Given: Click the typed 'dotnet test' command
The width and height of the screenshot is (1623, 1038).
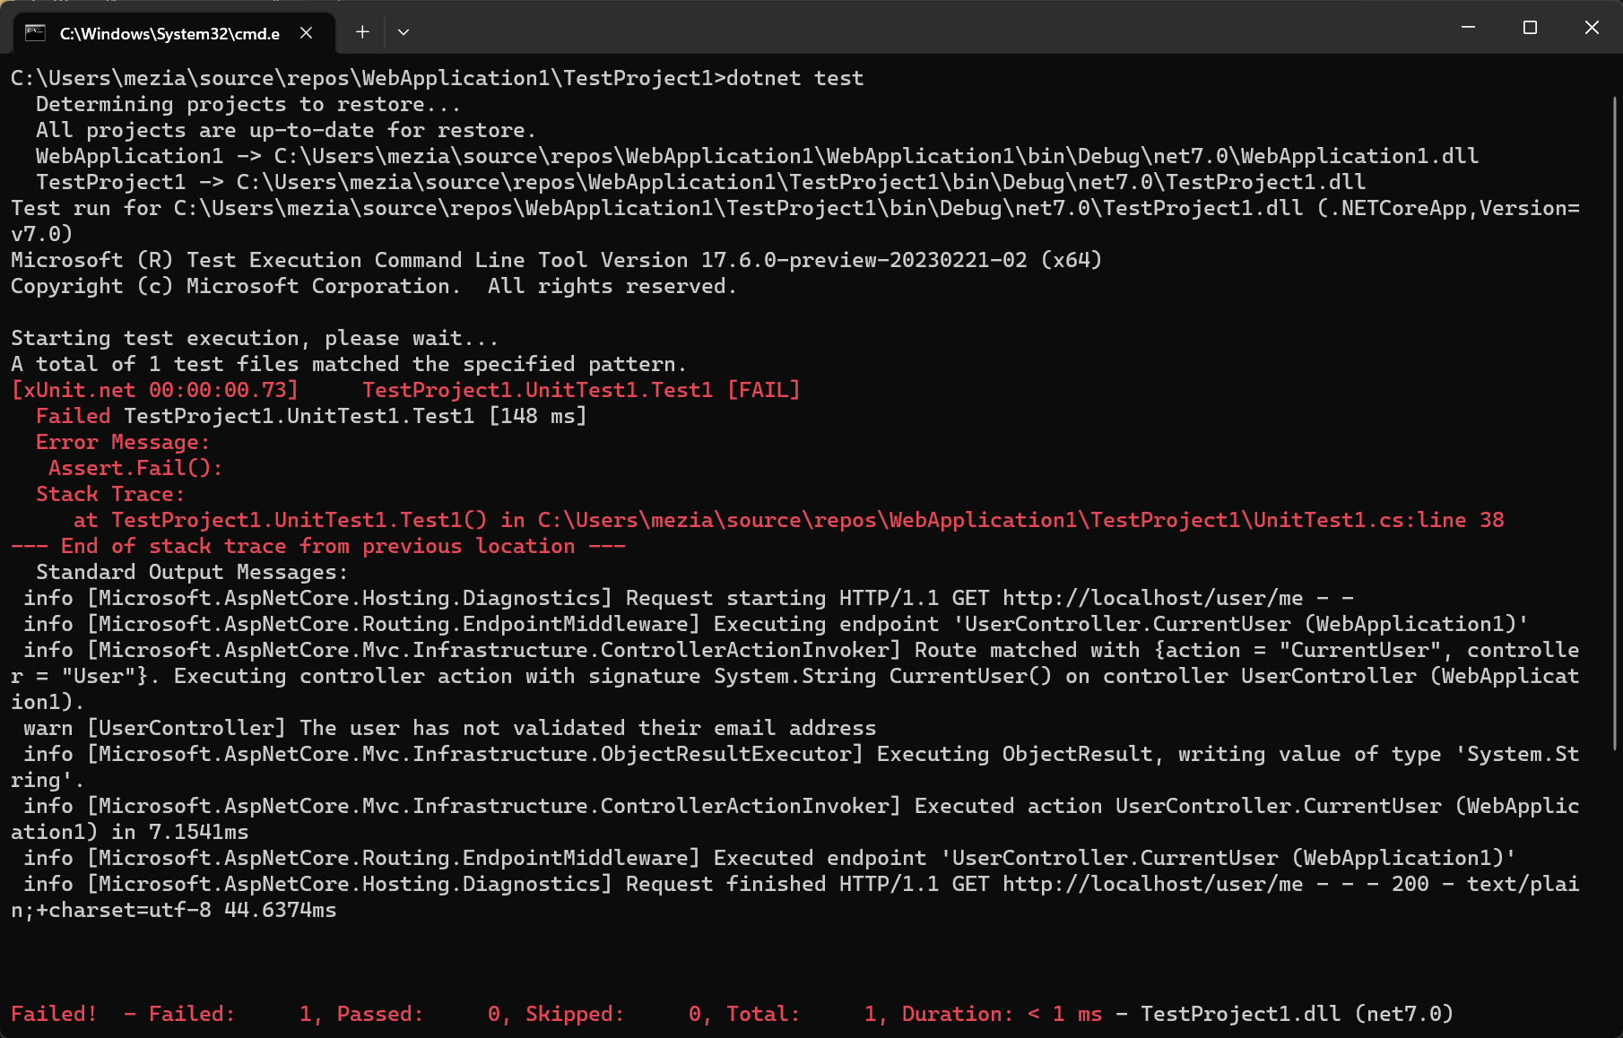Looking at the screenshot, I should pyautogui.click(x=794, y=78).
